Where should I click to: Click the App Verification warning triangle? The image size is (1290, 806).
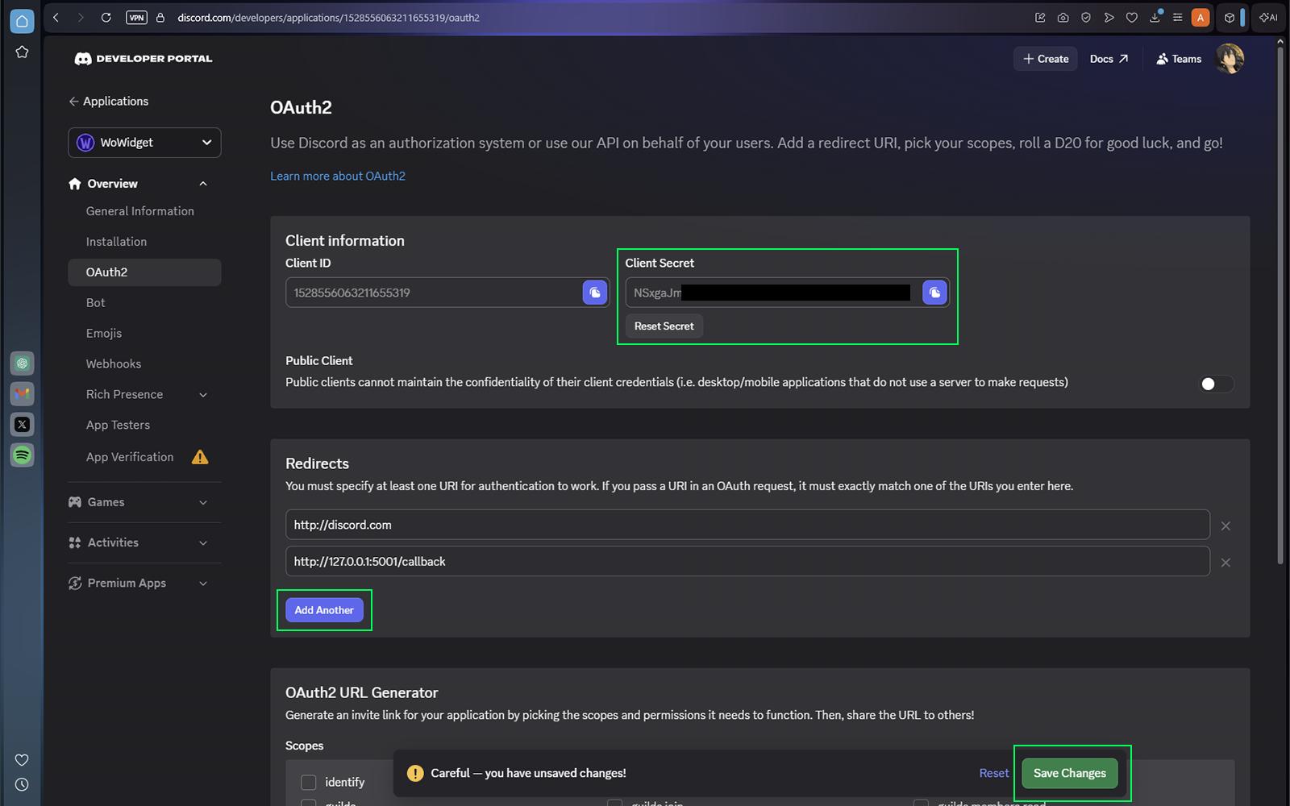[200, 457]
